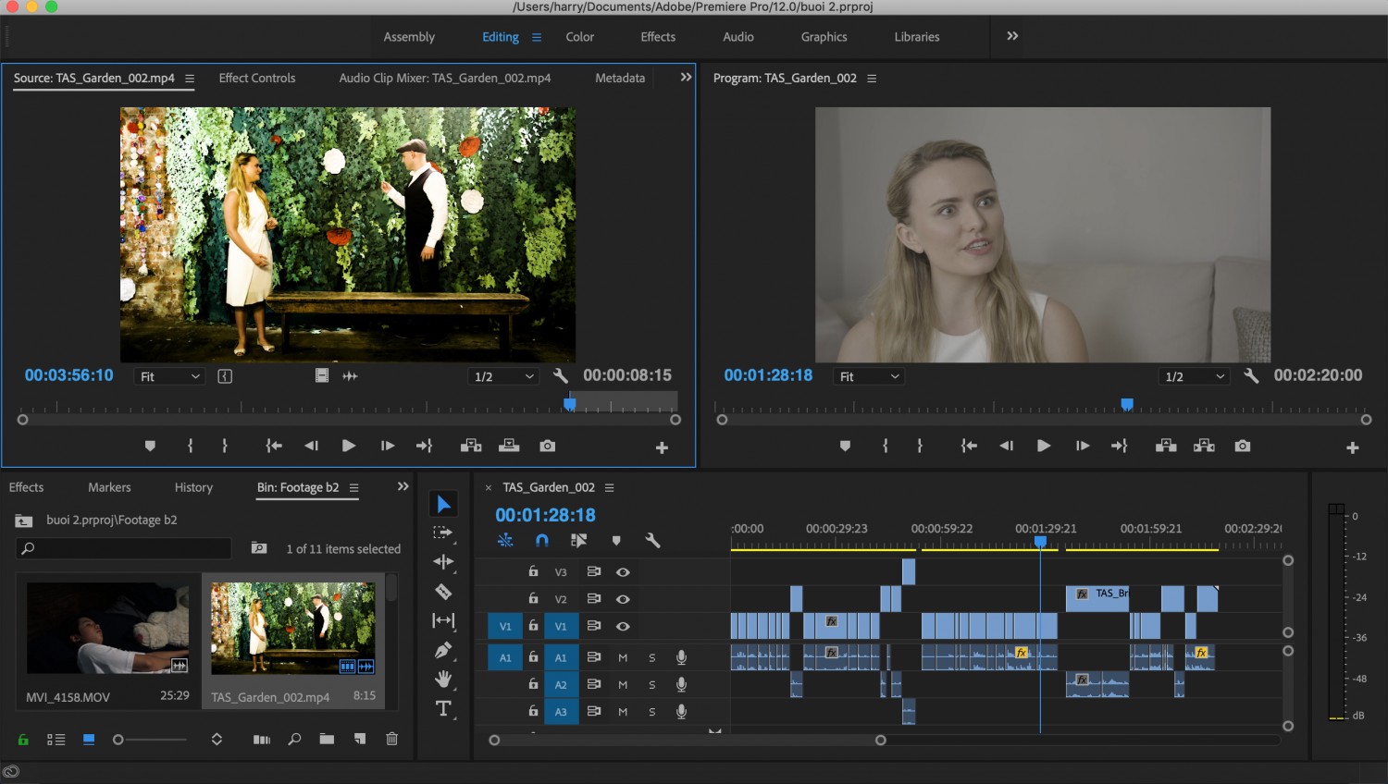Mute track A1

tap(623, 658)
